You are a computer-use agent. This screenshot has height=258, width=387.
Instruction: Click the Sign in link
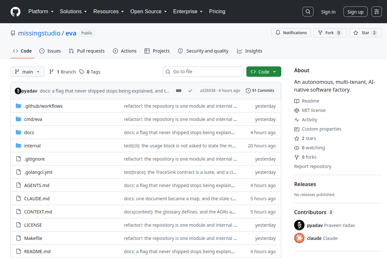pyautogui.click(x=328, y=12)
